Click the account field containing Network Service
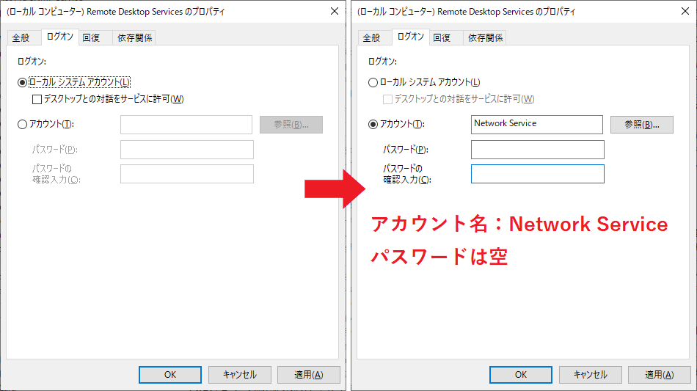Screen dimensions: 697x391 tap(536, 125)
